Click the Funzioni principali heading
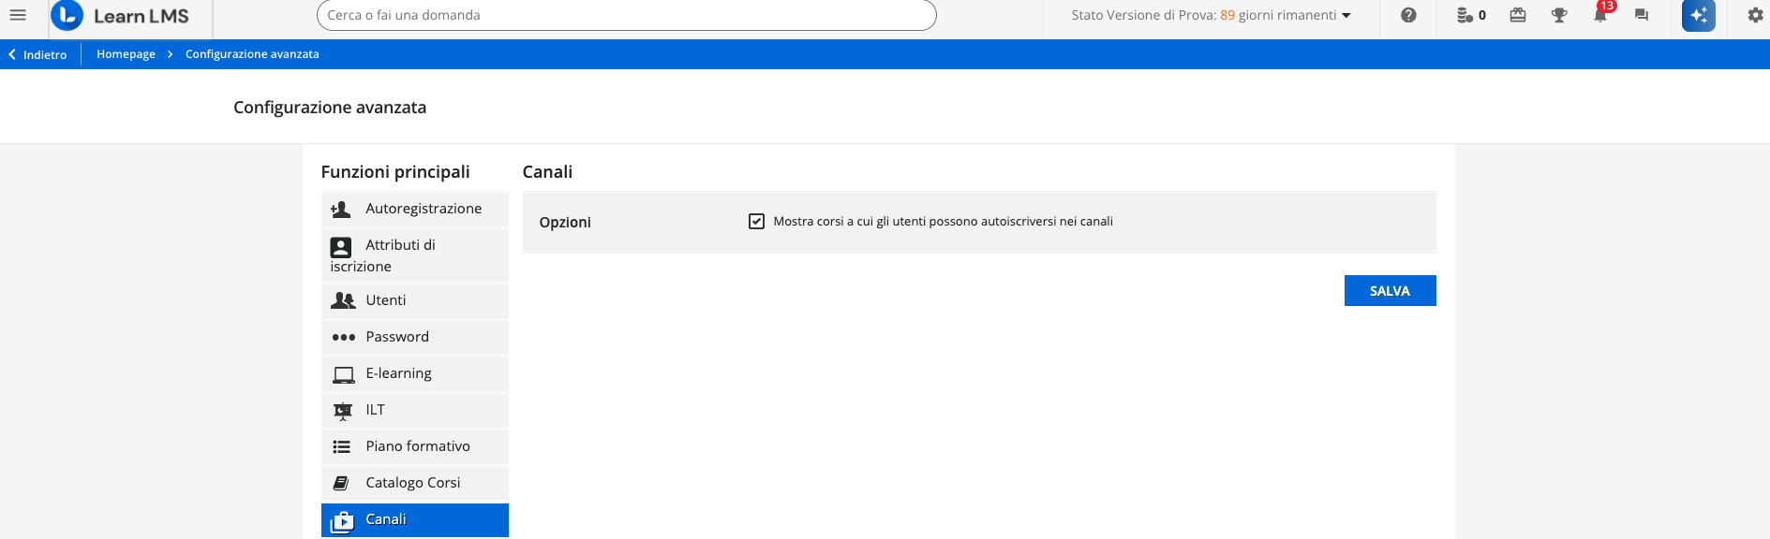The height and width of the screenshot is (539, 1770). pyautogui.click(x=395, y=172)
